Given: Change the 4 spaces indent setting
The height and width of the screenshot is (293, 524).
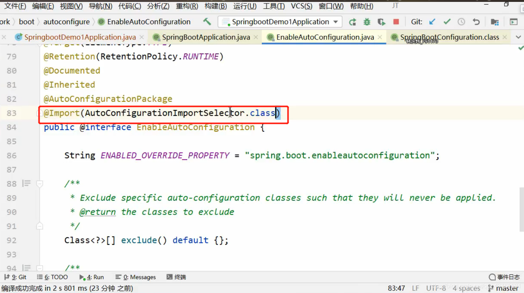Looking at the screenshot, I should coord(466,288).
